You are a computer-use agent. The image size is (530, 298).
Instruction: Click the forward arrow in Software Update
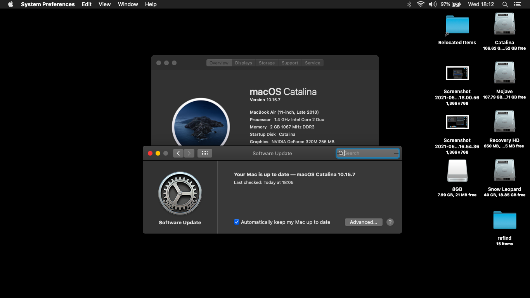click(x=189, y=153)
